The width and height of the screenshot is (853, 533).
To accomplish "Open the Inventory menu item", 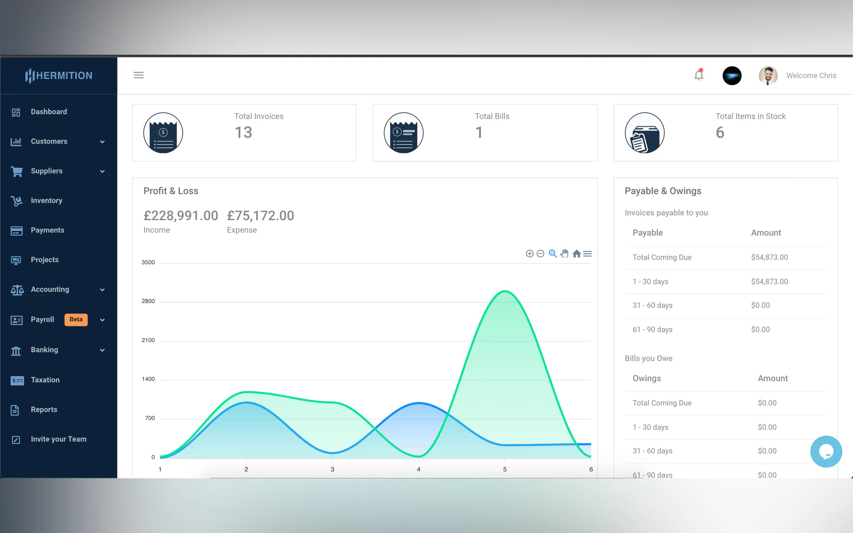I will 47,201.
